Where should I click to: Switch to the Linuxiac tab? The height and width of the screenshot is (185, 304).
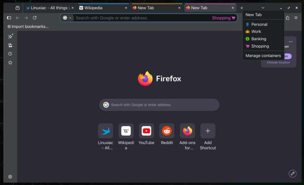[50, 8]
